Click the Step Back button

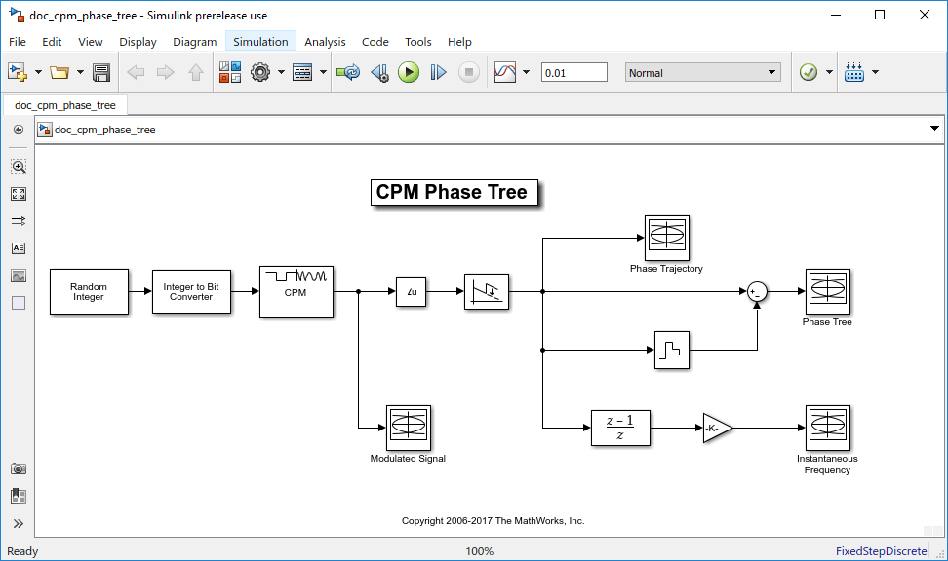(379, 72)
